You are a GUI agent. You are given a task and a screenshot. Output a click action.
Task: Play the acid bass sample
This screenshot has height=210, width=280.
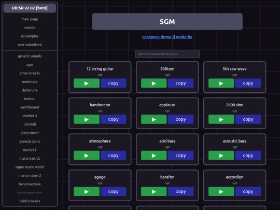(154, 156)
